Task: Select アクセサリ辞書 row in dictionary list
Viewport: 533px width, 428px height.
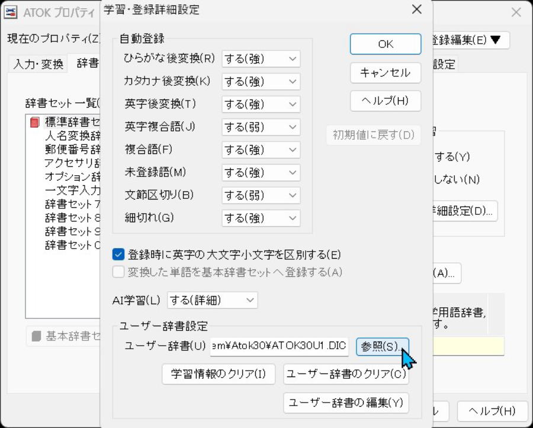Action: 72,163
